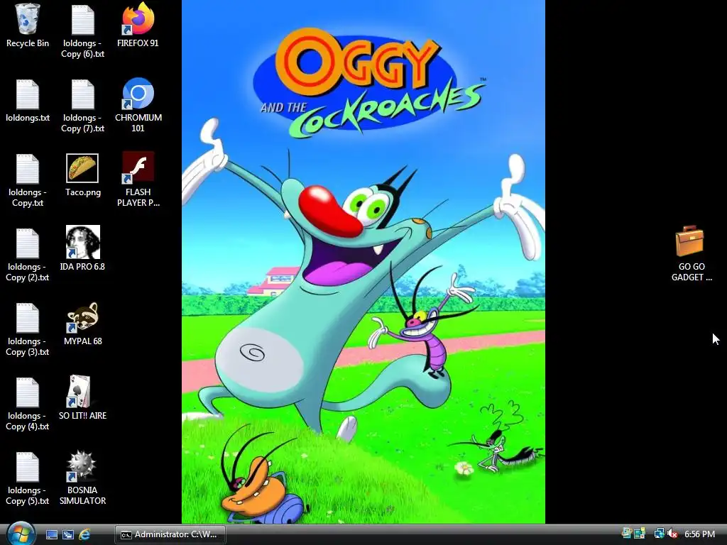Viewport: 727px width, 545px height.
Task: Select loldongs - Copy (5).txt file
Action: [28, 478]
